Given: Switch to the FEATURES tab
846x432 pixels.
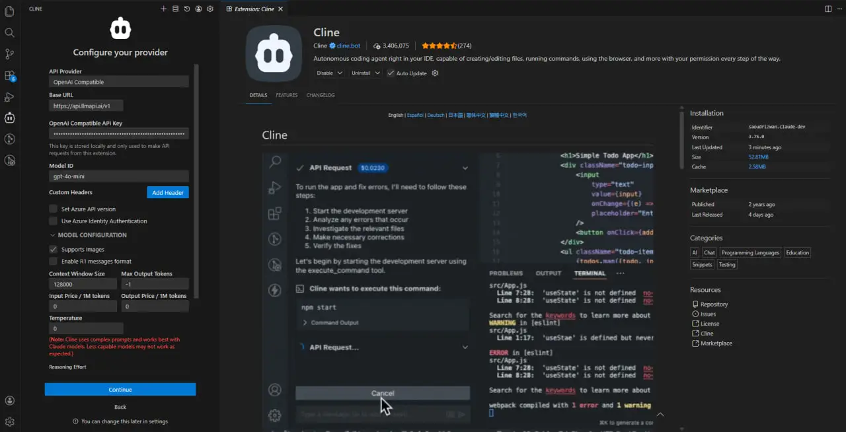Looking at the screenshot, I should 287,95.
